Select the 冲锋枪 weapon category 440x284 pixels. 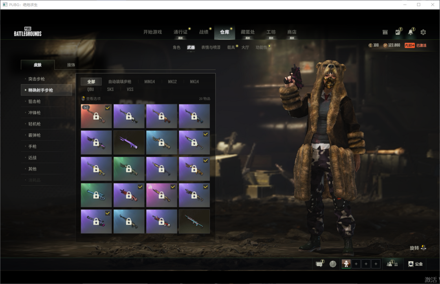coord(34,112)
